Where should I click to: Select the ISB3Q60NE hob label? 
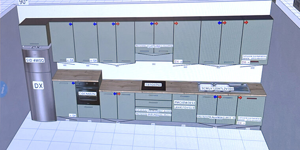[153, 84]
